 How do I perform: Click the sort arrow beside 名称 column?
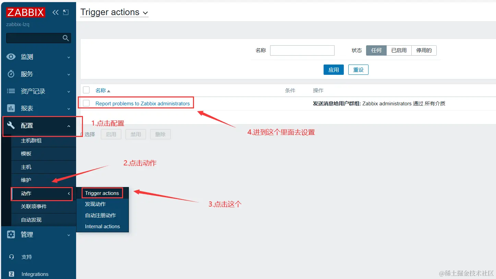109,91
